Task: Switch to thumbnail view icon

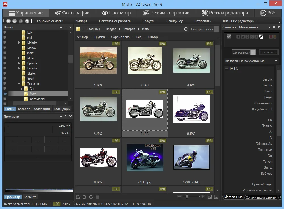Action: [210, 197]
